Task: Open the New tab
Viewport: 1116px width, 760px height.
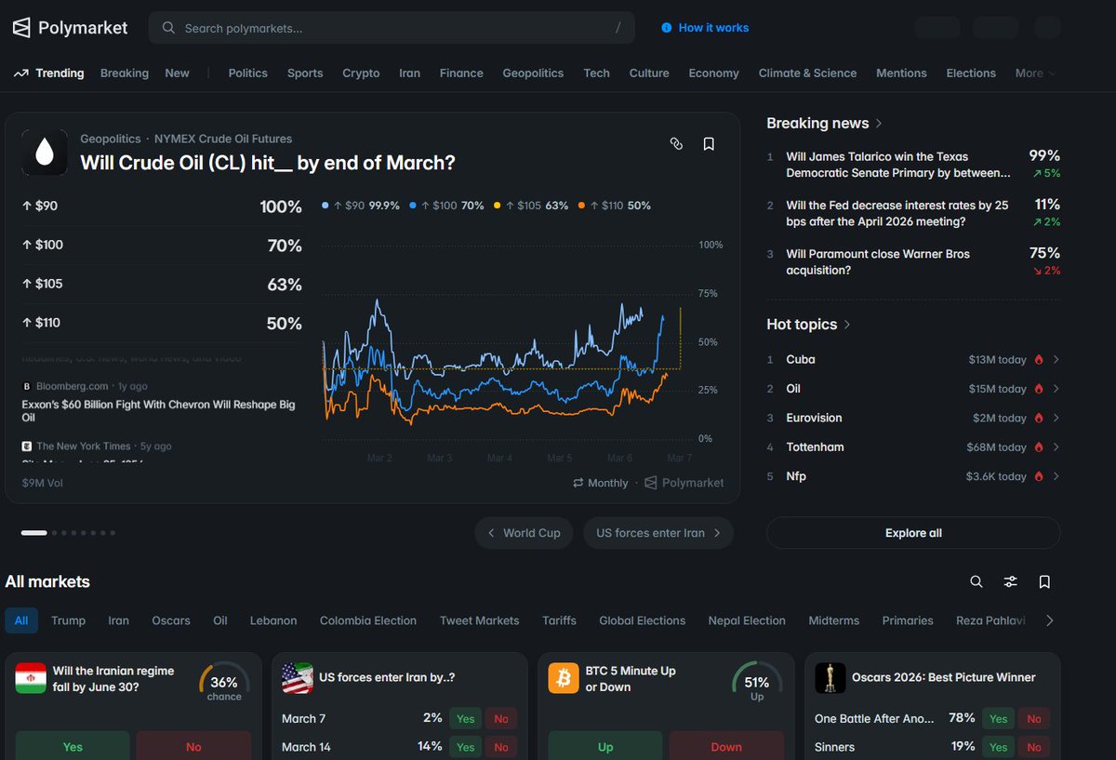Action: pos(177,73)
